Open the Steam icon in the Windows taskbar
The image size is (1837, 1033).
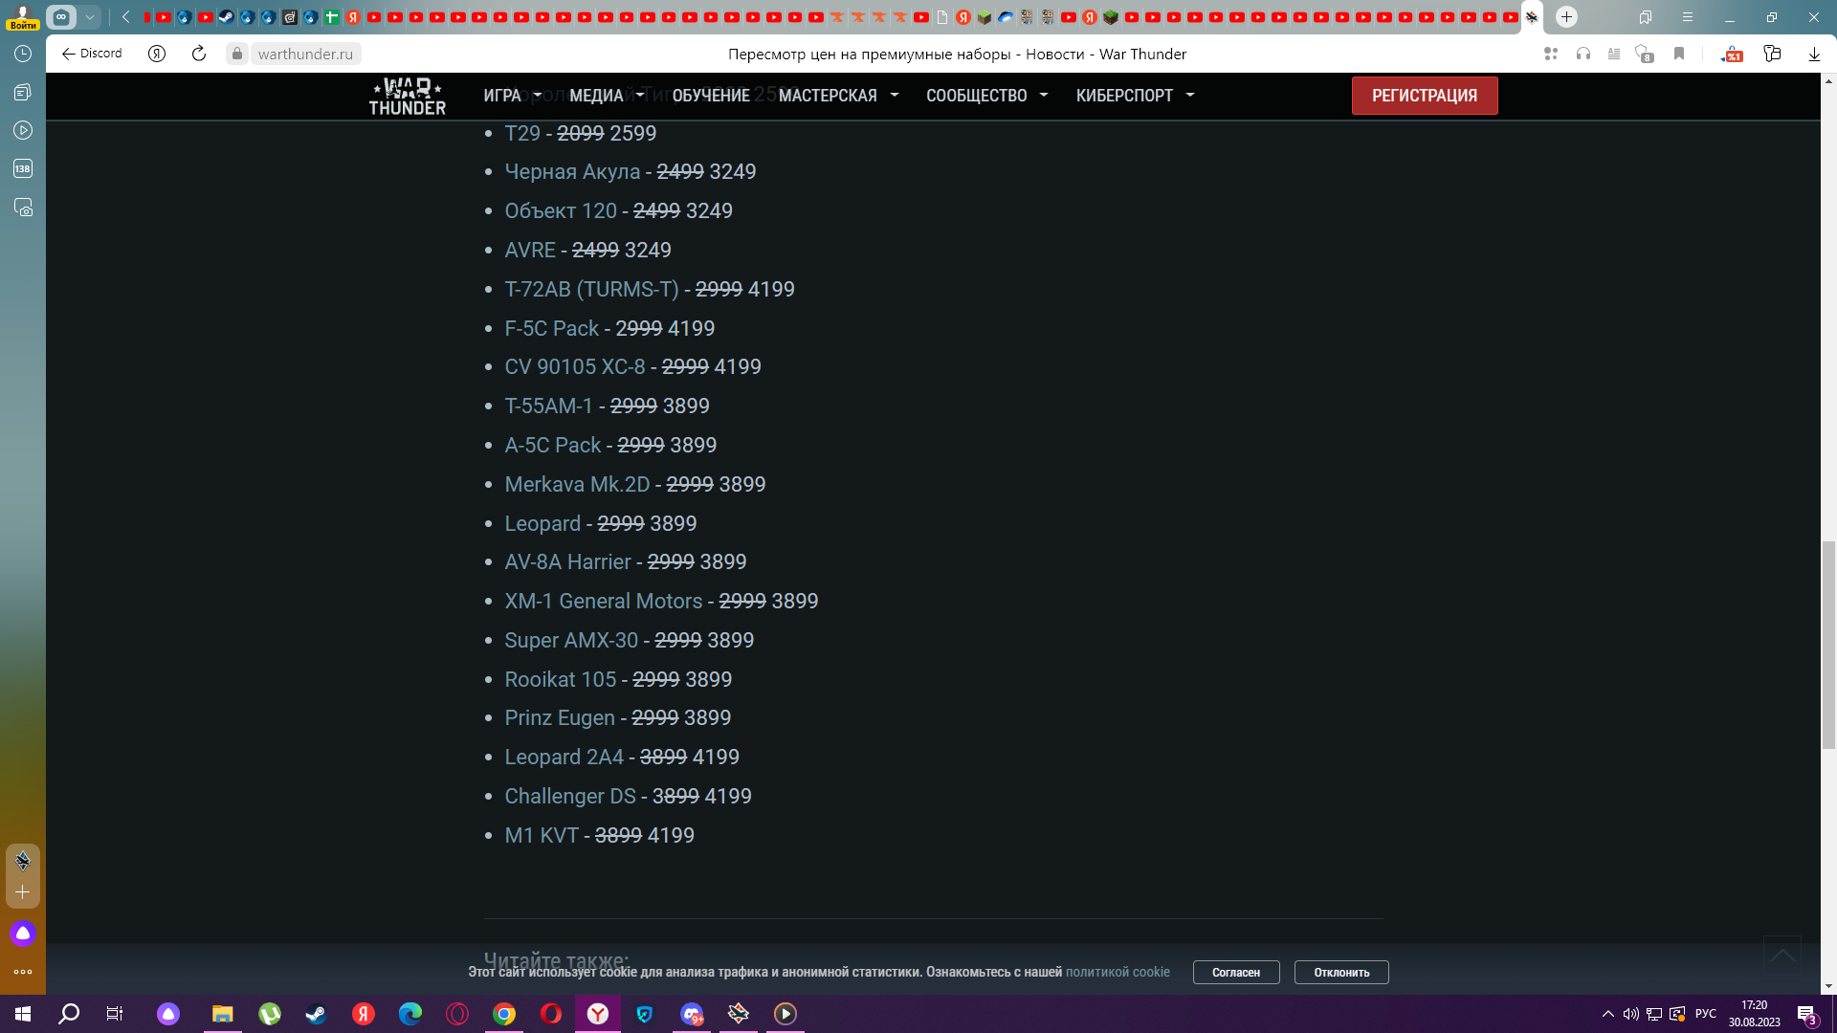(x=316, y=1014)
